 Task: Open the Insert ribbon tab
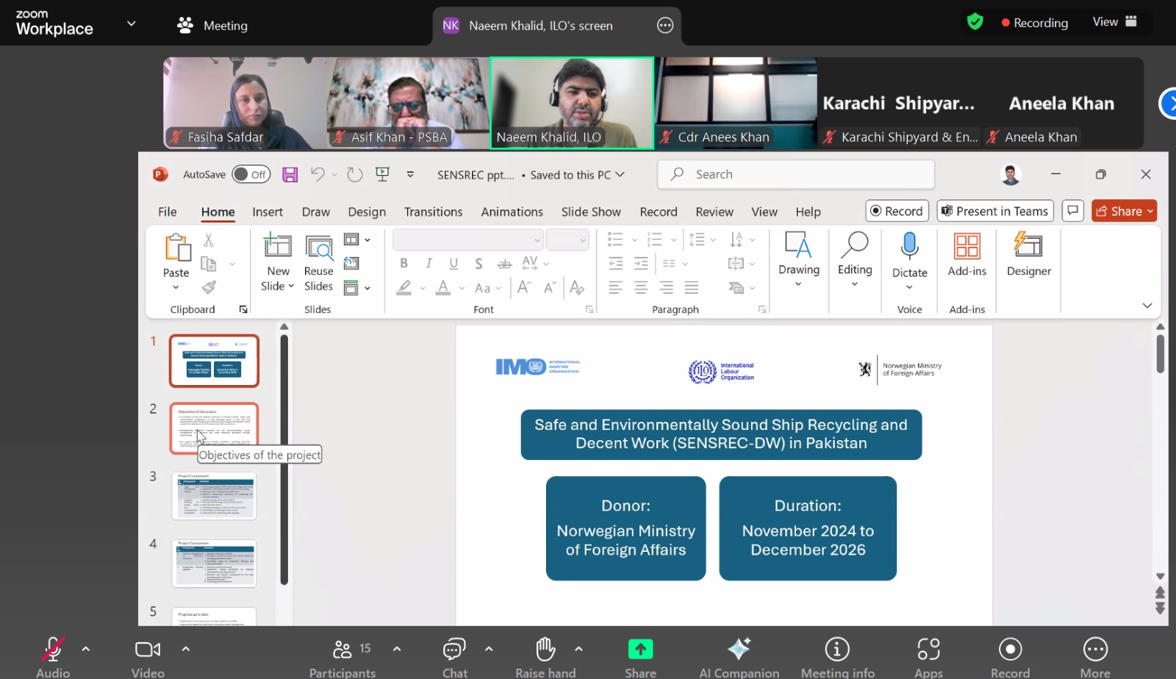point(268,212)
